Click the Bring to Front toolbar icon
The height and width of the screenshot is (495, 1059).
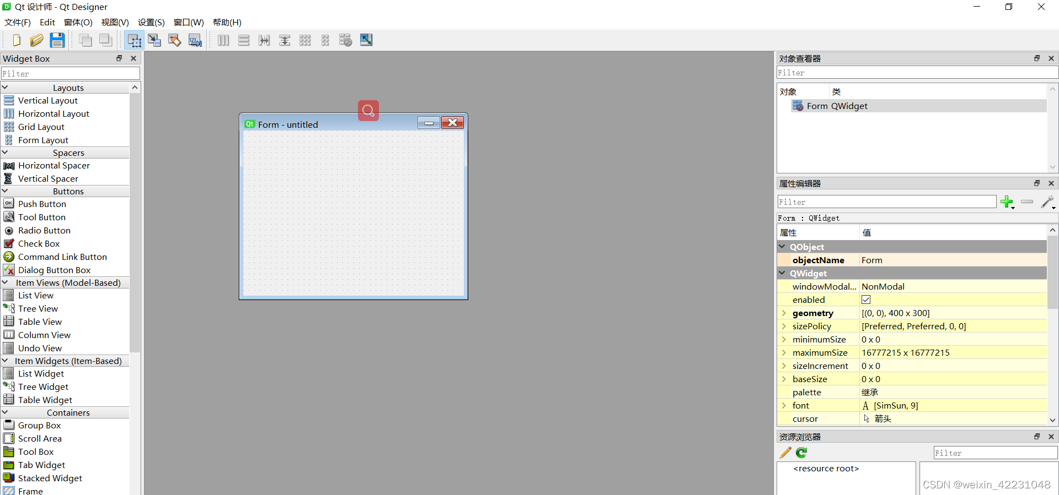pos(105,40)
